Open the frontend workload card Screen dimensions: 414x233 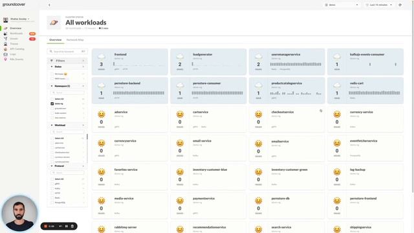click(x=129, y=61)
